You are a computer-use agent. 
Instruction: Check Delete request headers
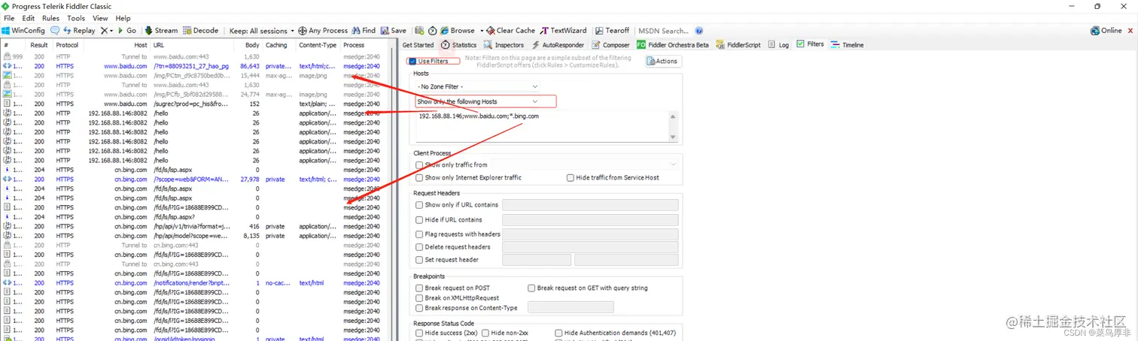pos(419,247)
